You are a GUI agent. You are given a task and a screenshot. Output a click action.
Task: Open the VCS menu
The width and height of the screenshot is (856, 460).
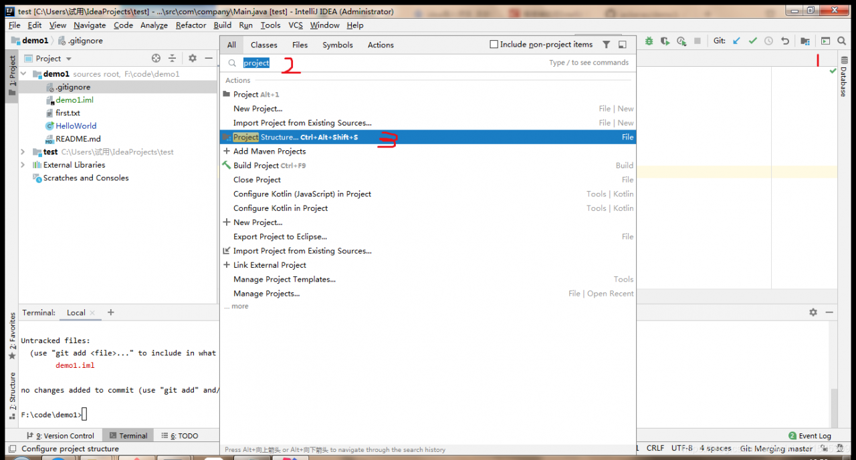pyautogui.click(x=296, y=25)
